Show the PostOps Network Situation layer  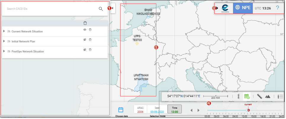click(x=85, y=49)
